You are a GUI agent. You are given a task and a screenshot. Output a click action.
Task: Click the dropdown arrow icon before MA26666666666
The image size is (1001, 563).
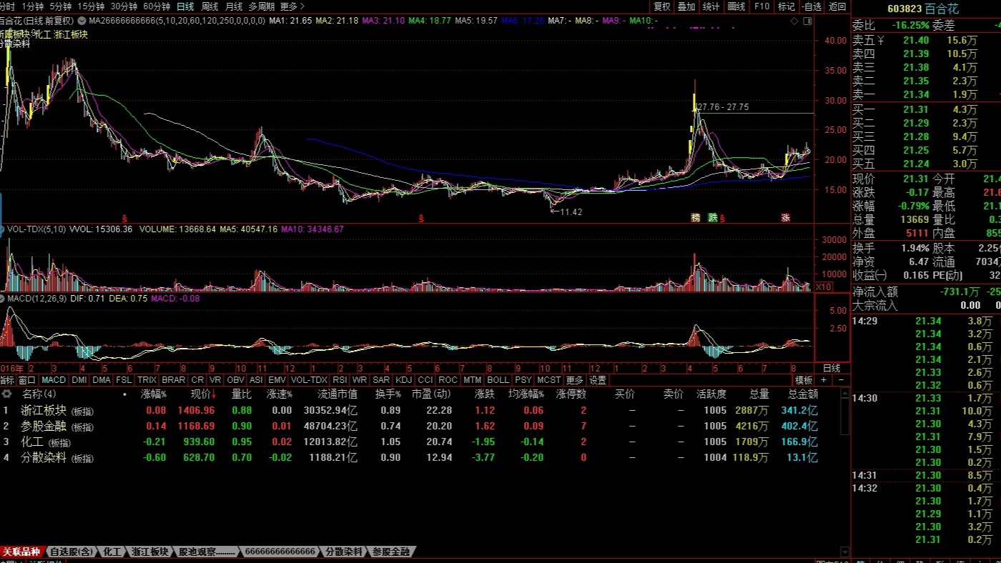82,21
